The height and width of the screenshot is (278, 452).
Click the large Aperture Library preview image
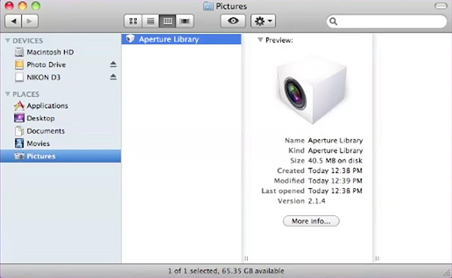coord(311,91)
